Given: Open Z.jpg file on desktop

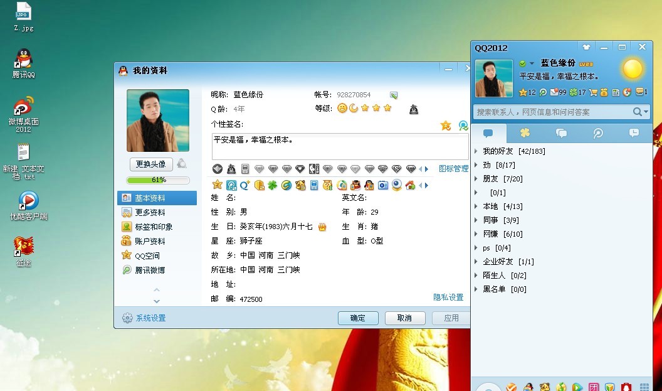Looking at the screenshot, I should pos(24,17).
